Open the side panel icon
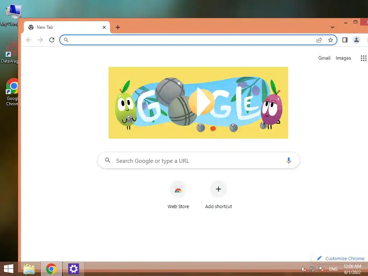This screenshot has height=276, width=368. coord(345,40)
